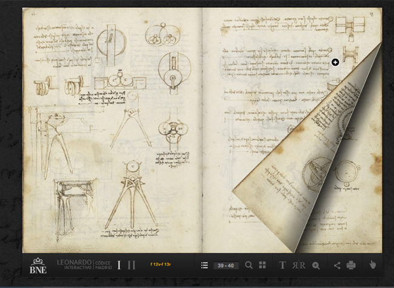Click folio label f 12v-f 13r
This screenshot has width=394, height=288.
(161, 264)
